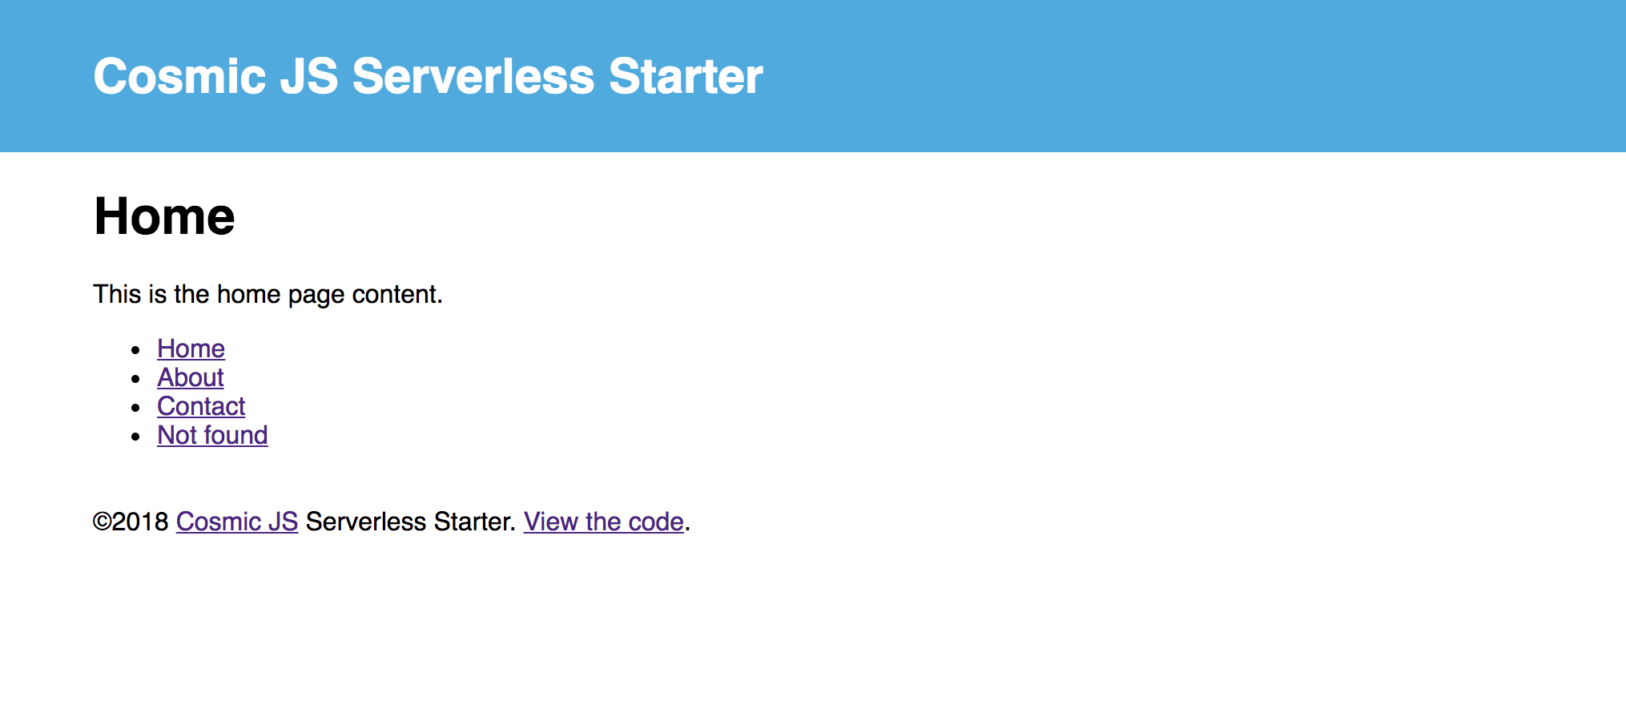Click the ©2018 copyright text in footer
The height and width of the screenshot is (705, 1626).
click(x=131, y=522)
